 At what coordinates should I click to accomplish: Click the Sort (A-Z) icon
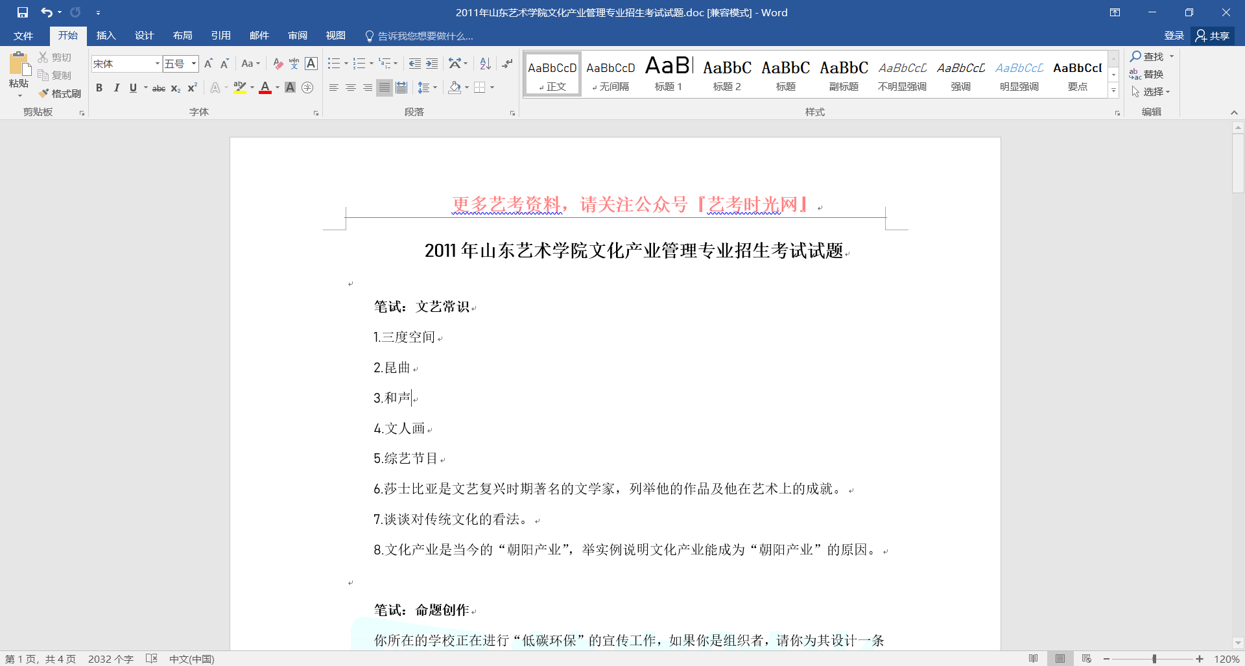tap(485, 64)
